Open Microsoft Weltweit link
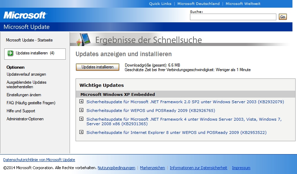The height and width of the screenshot is (174, 297). pyautogui.click(x=243, y=3)
